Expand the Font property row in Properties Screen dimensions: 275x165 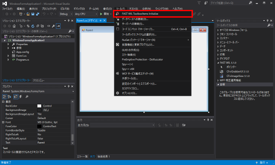coord(3,122)
